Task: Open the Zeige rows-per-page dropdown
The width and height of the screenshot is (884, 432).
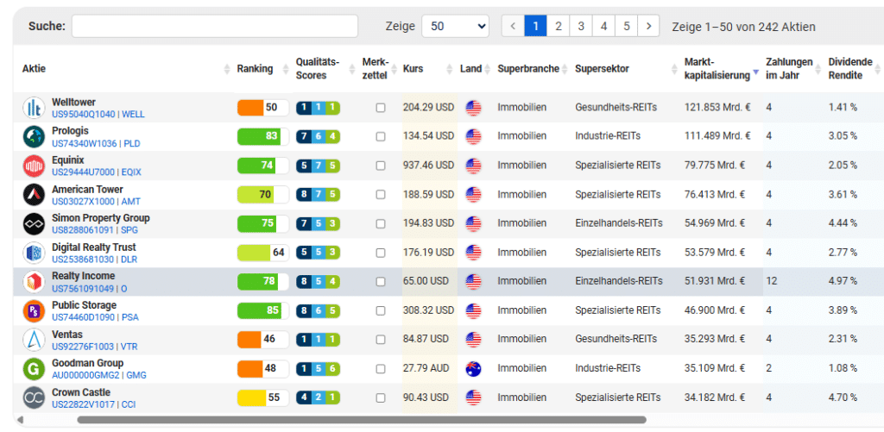Action: pyautogui.click(x=455, y=27)
